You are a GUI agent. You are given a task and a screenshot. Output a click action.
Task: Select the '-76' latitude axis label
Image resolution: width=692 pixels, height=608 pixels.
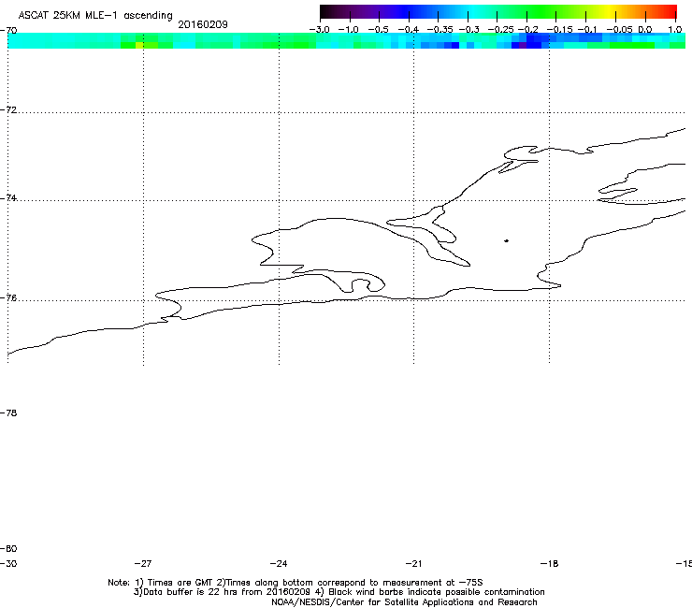pyautogui.click(x=8, y=298)
